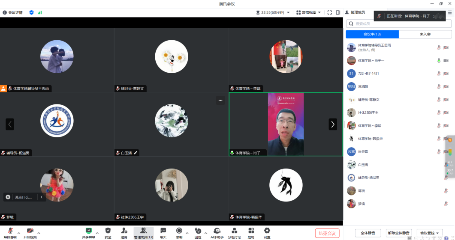Screen dimensions: 455x240
Task: Click the 搜索成员 search field
Action: 399,24
